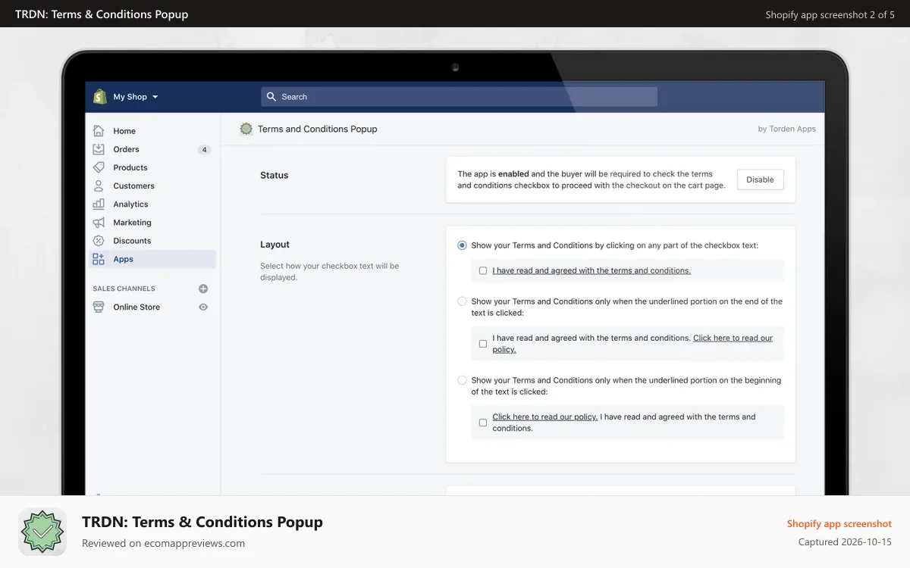This screenshot has width=910, height=568.
Task: Click the Home house icon
Action: point(99,131)
